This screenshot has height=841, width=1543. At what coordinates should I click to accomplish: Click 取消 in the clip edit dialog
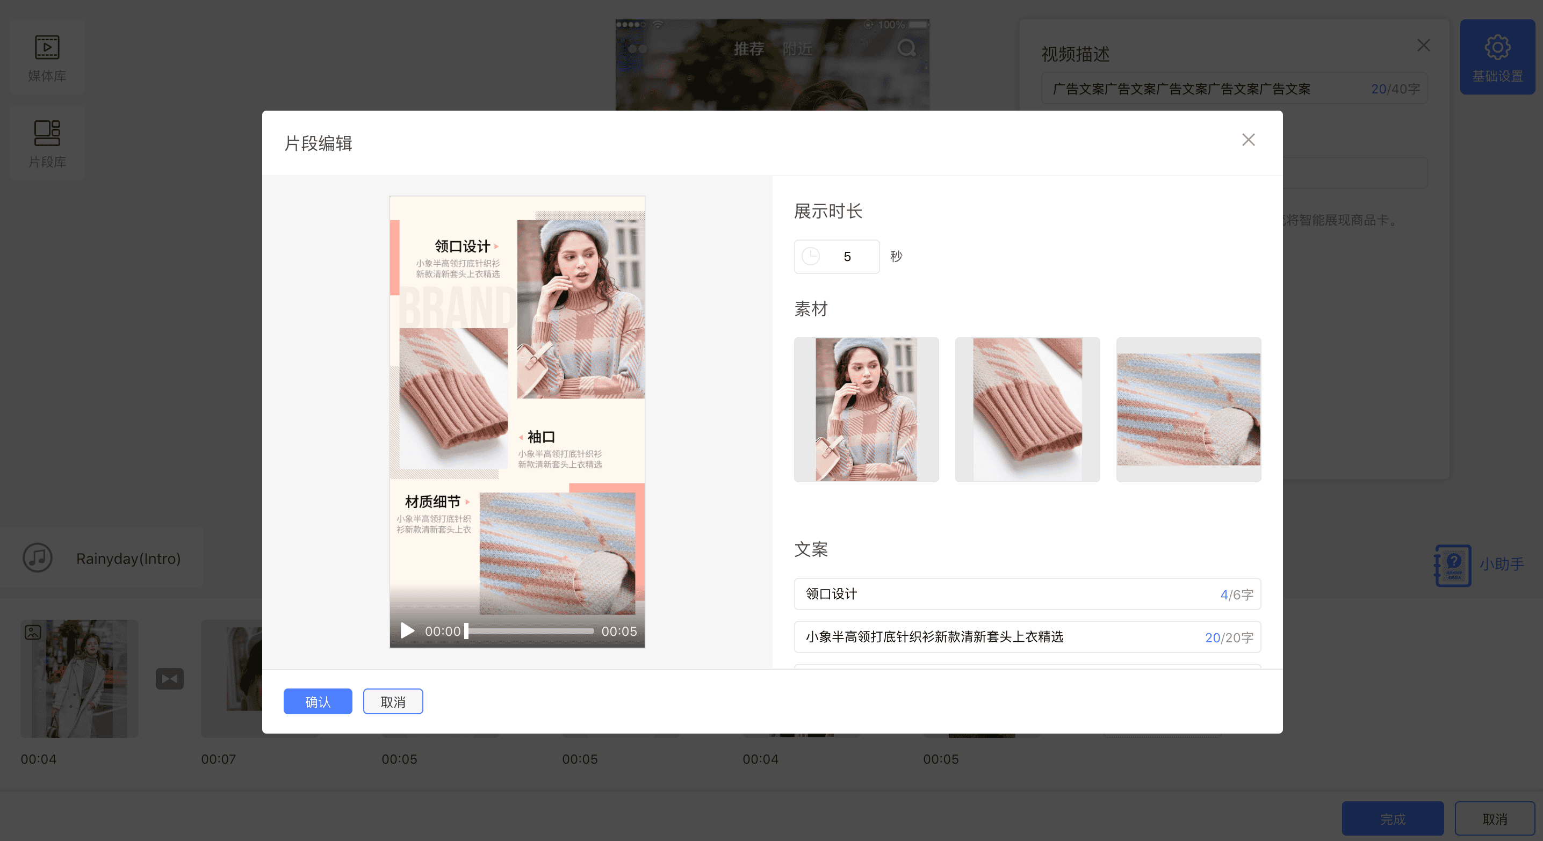[x=393, y=701]
